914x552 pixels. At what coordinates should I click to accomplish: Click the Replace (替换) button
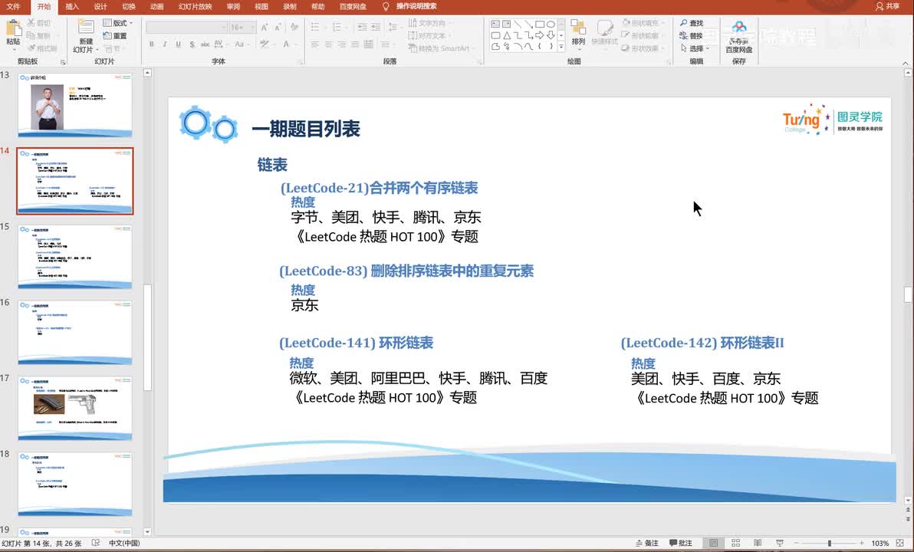pyautogui.click(x=692, y=35)
